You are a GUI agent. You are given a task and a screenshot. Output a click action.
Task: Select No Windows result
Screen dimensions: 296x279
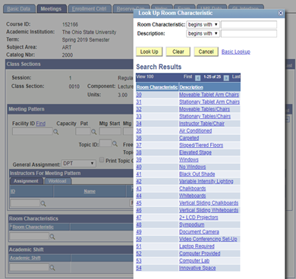click(x=193, y=167)
